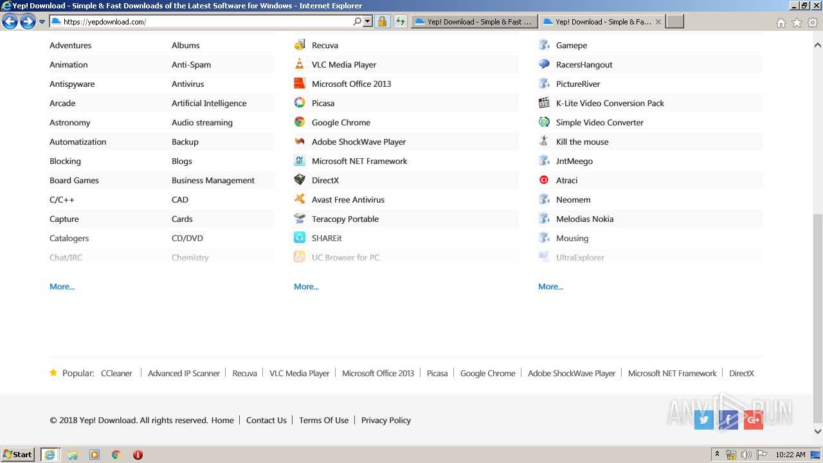Expand the recent pages dropdown arrow
This screenshot has width=823, height=463.
[x=42, y=22]
